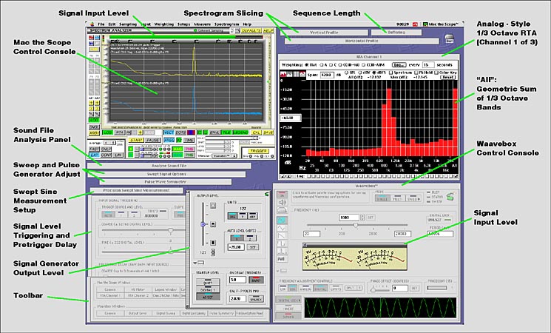Click the first red bar-graph style icon in RTA
551x333 pixels.
pos(283,74)
